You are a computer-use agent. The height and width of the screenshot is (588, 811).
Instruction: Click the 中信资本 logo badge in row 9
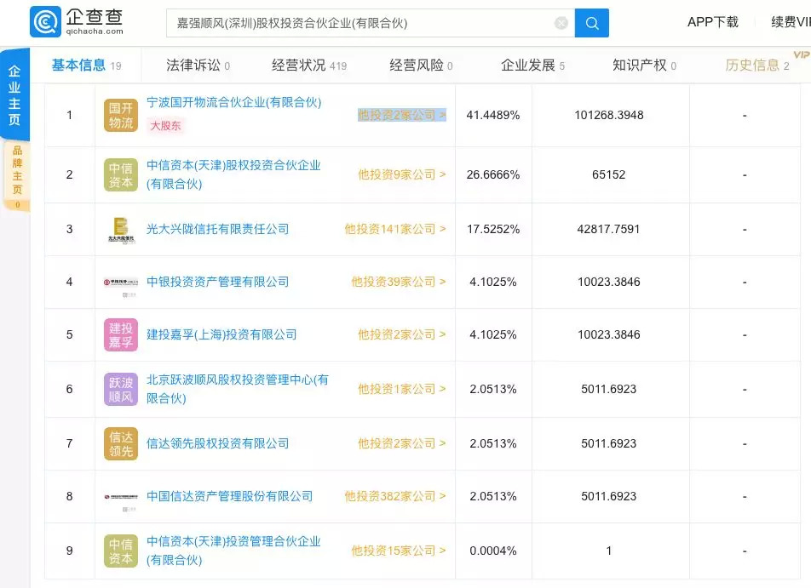(121, 551)
